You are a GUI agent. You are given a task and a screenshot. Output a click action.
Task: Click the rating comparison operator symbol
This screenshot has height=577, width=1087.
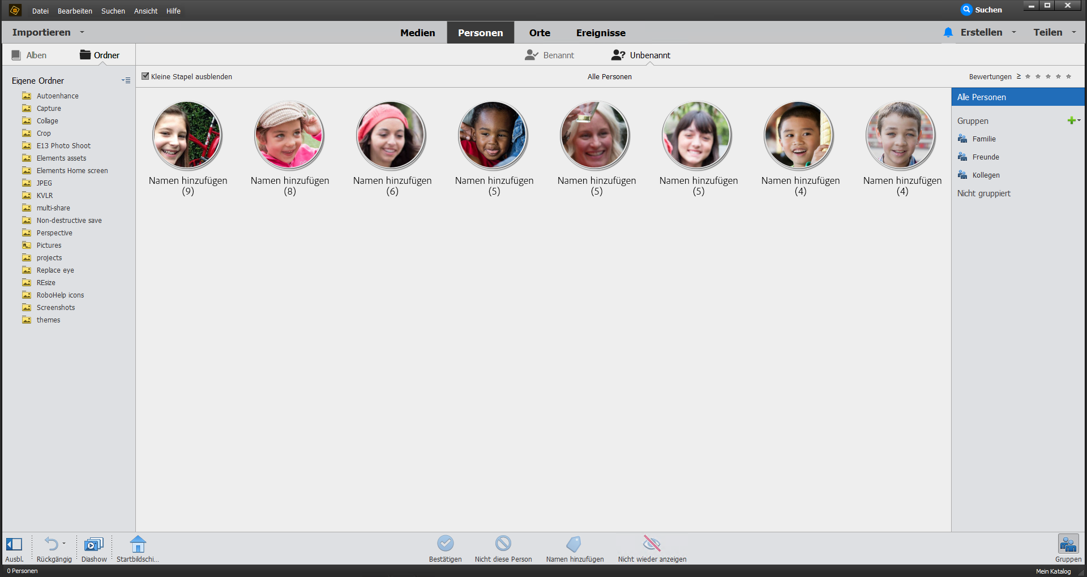pyautogui.click(x=1018, y=76)
